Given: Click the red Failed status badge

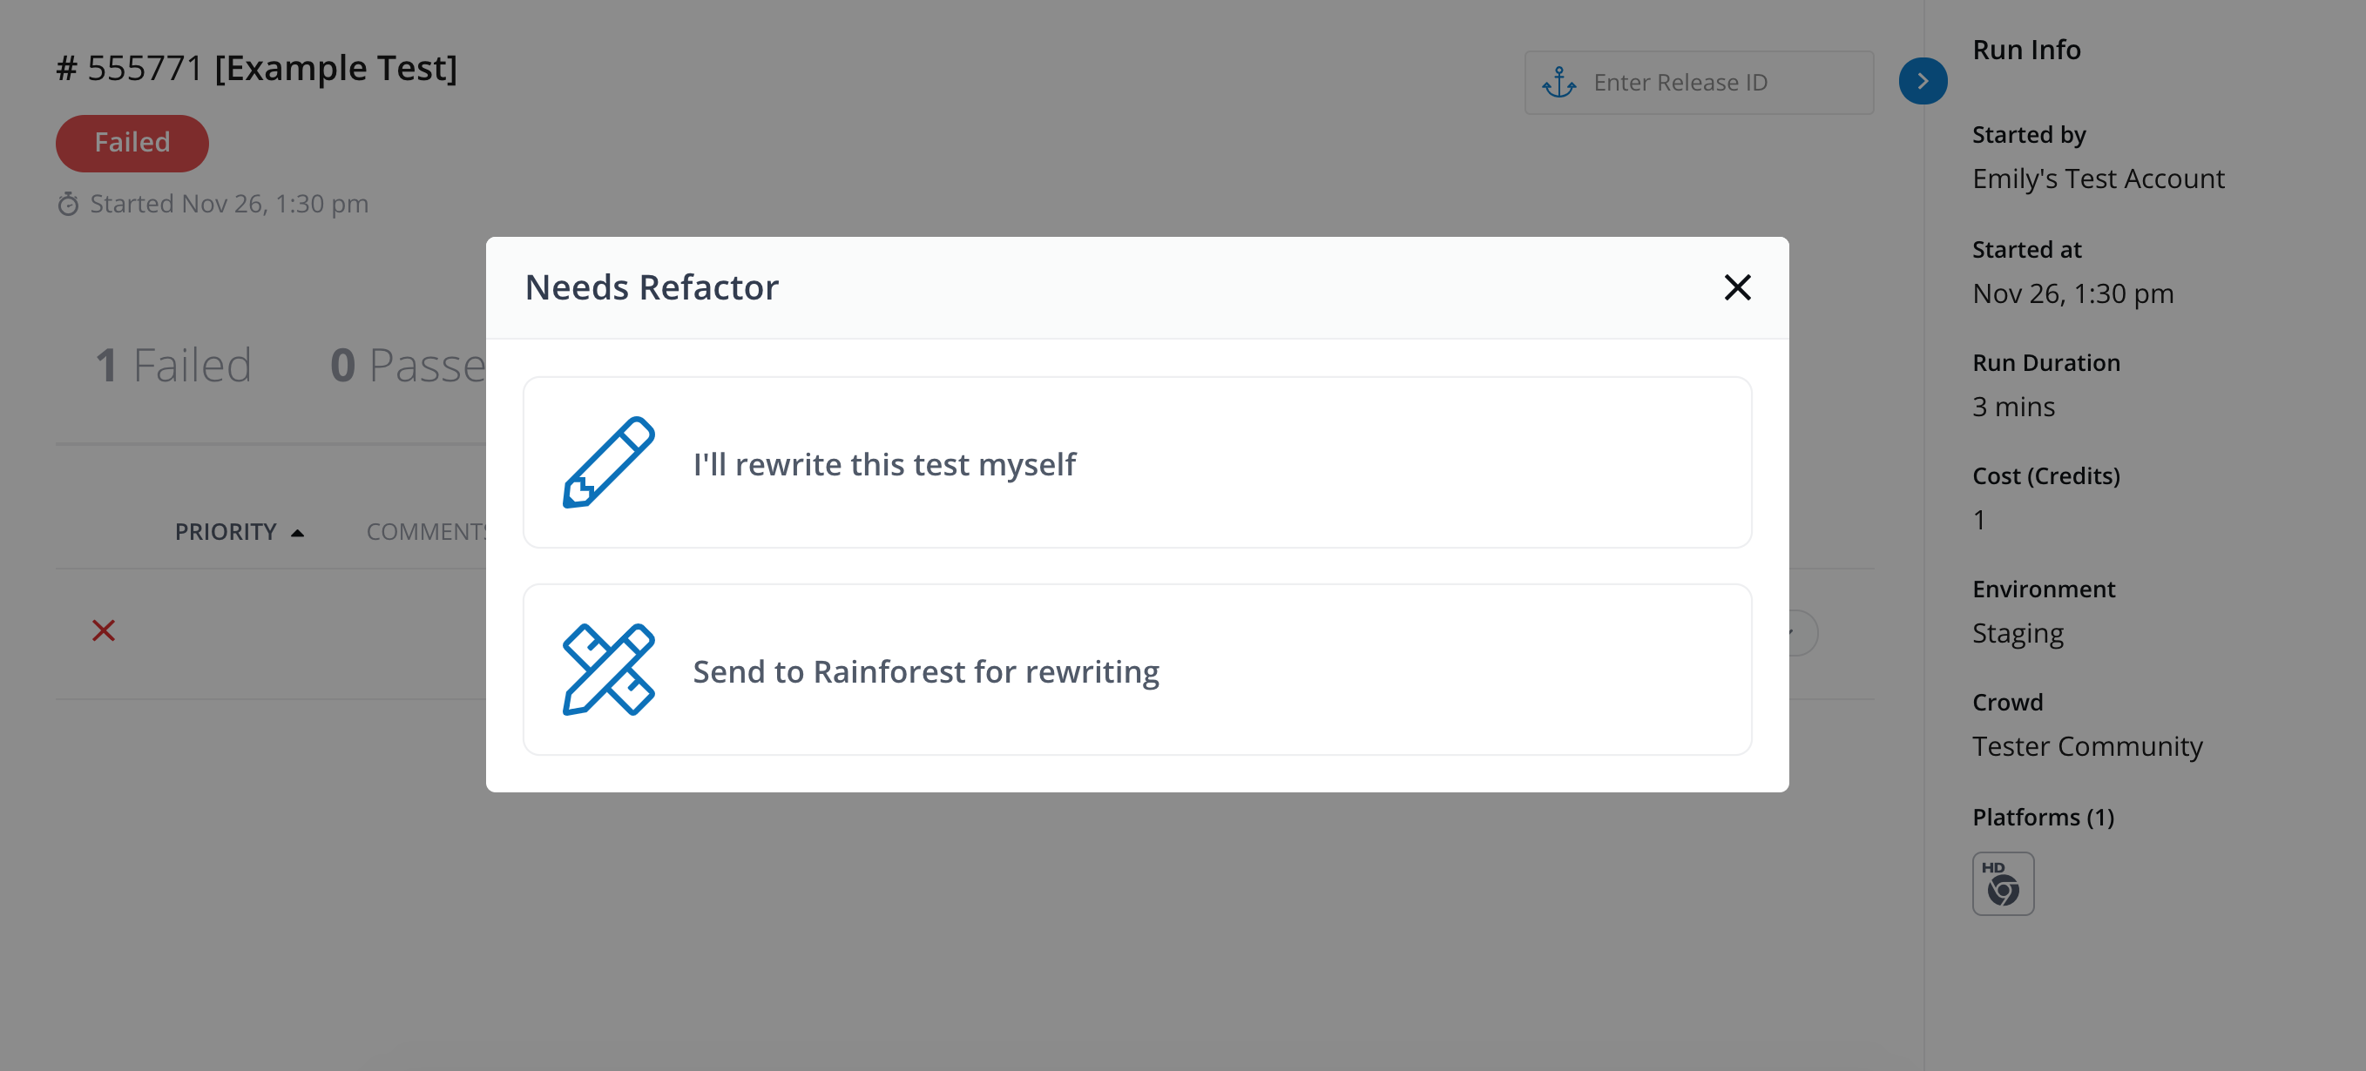Looking at the screenshot, I should click(132, 143).
